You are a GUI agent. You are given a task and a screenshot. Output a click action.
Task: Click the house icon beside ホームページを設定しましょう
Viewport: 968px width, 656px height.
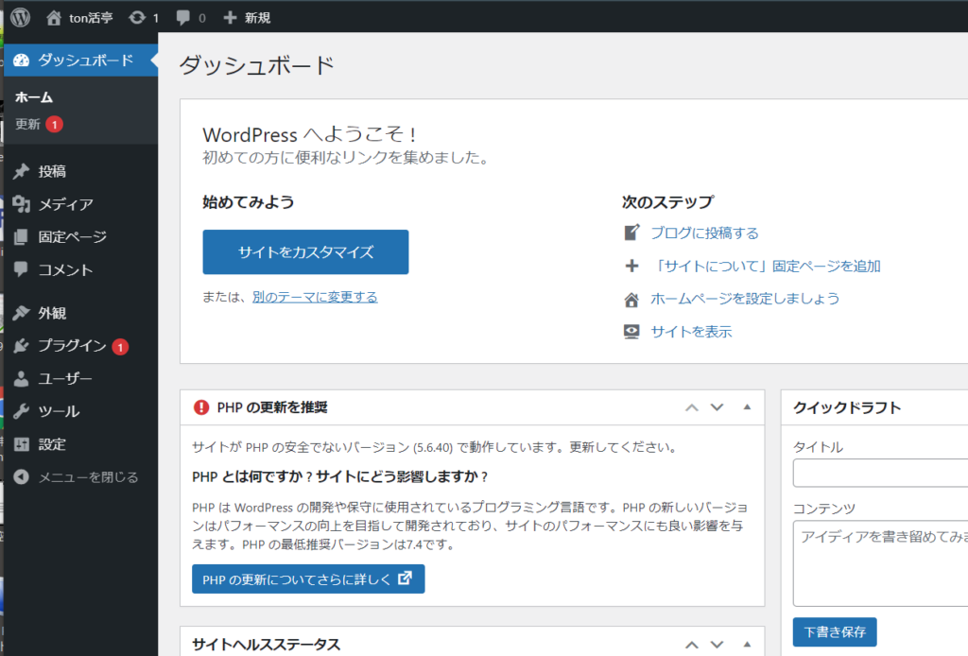click(631, 300)
